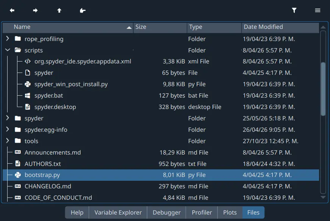The width and height of the screenshot is (330, 221).
Task: Click the 'bat File' type cell
Action: [x=198, y=96]
